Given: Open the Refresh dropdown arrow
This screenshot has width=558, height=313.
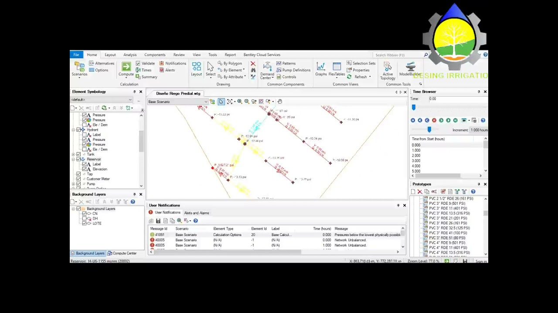Looking at the screenshot, I should 370,77.
